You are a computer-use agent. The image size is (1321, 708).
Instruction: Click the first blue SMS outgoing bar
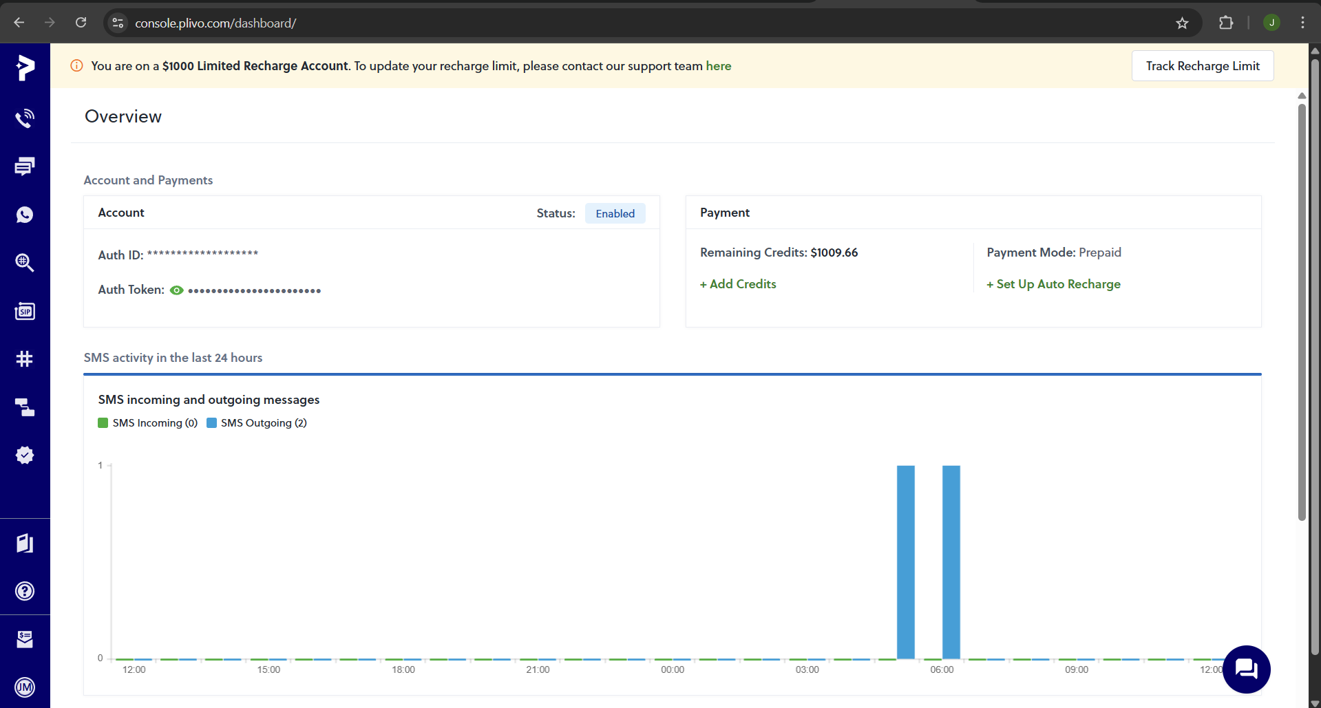pyautogui.click(x=906, y=562)
